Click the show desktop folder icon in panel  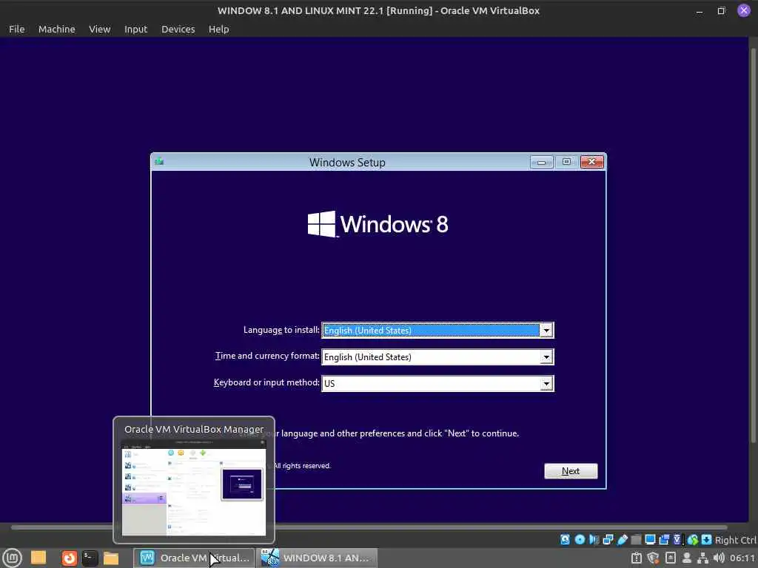pyautogui.click(x=38, y=558)
